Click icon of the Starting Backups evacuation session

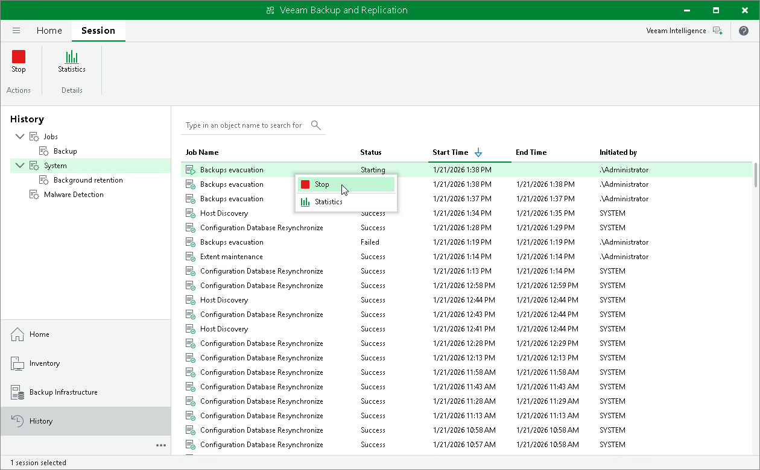pos(191,170)
